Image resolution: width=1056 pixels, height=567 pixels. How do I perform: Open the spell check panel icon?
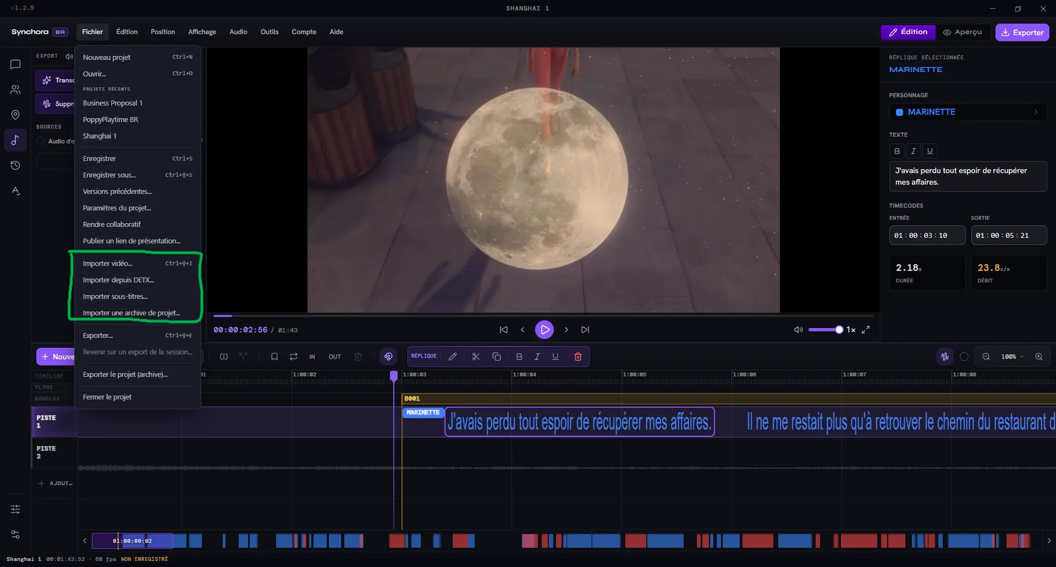tap(15, 191)
